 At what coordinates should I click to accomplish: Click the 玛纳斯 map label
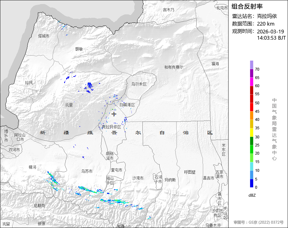point(170,180)
